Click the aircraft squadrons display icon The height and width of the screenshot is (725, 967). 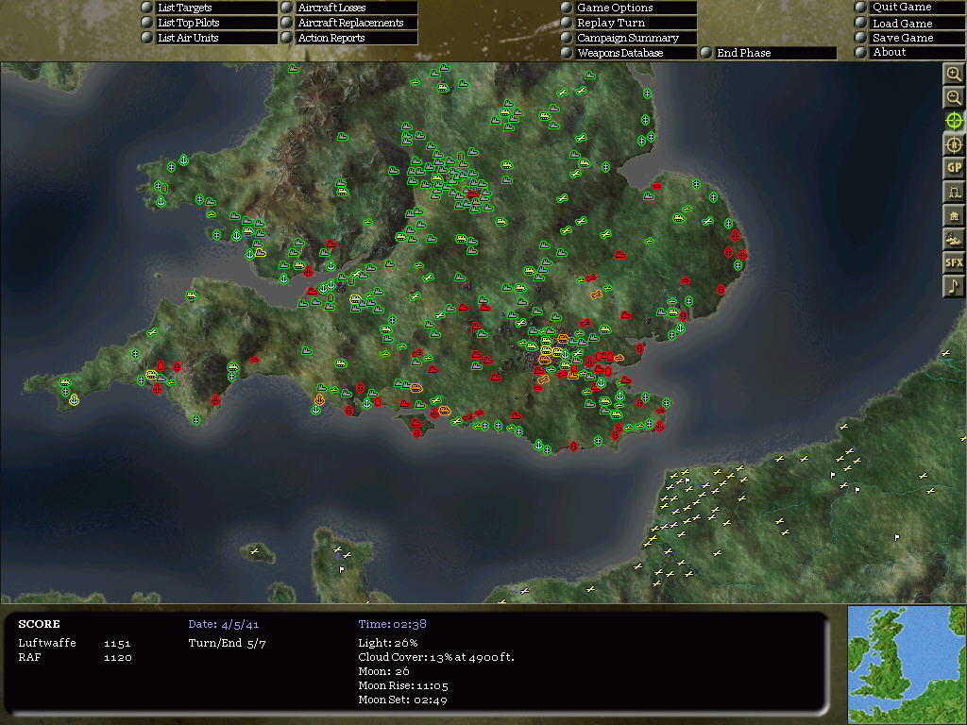pyautogui.click(x=954, y=239)
